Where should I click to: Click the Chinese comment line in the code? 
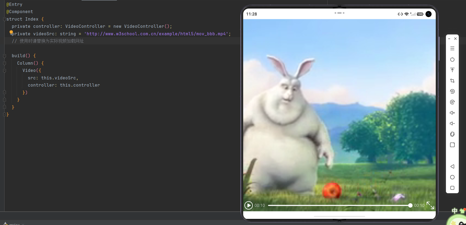point(48,41)
